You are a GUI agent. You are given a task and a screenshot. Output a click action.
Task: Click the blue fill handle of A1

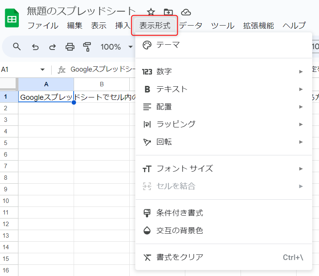click(x=74, y=103)
